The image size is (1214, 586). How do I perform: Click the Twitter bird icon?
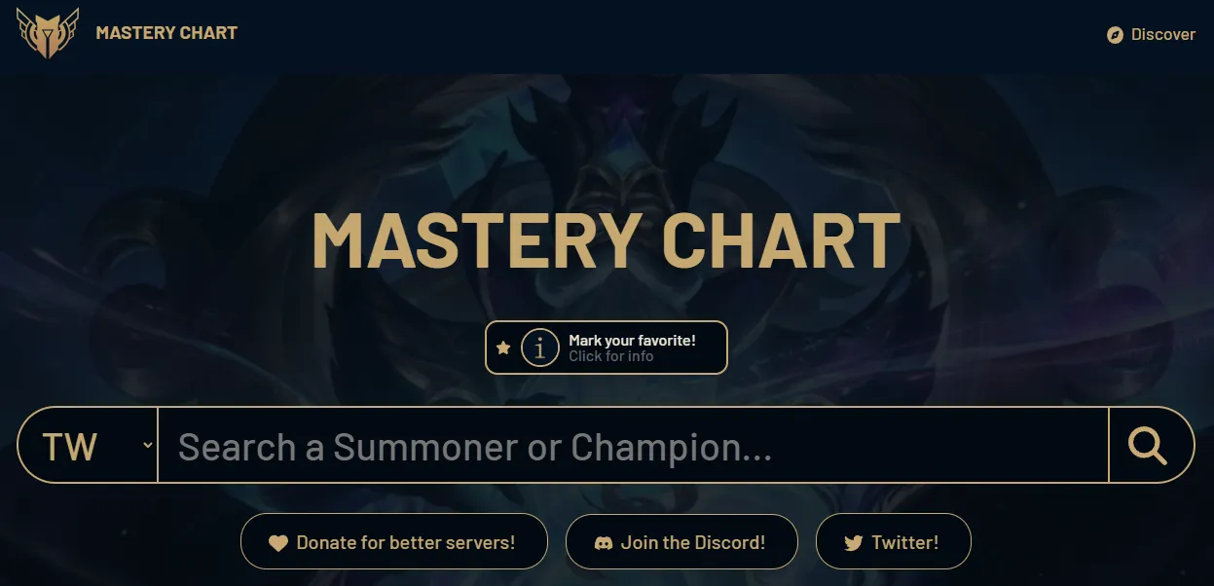click(x=854, y=543)
